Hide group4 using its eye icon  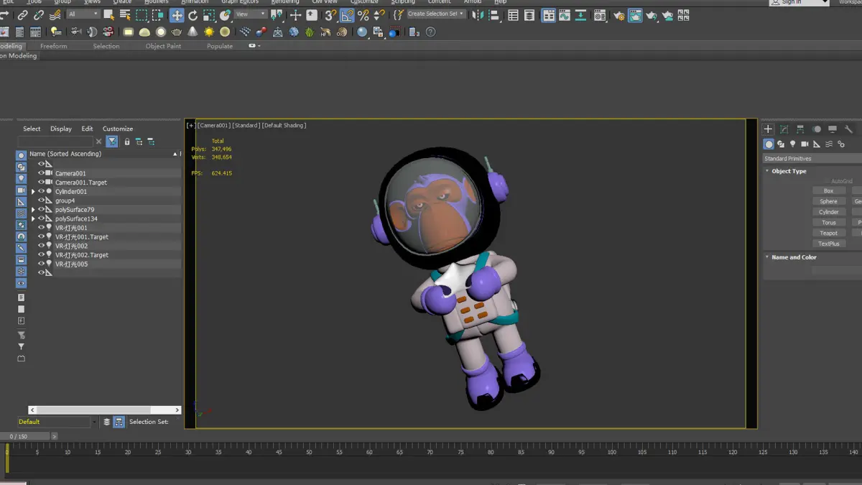41,200
